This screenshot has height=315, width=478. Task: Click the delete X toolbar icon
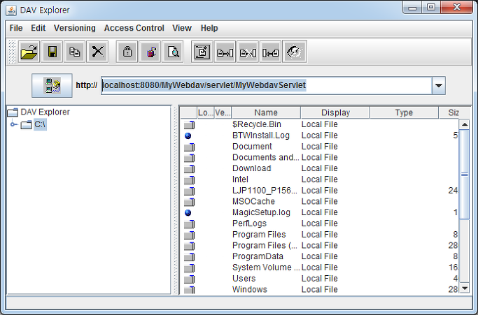click(97, 52)
